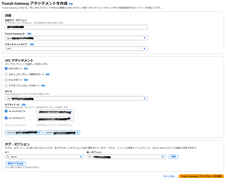Enable アプライアンスモードサポート checkbox
This screenshot has height=178, width=226.
pyautogui.click(x=6, y=86)
